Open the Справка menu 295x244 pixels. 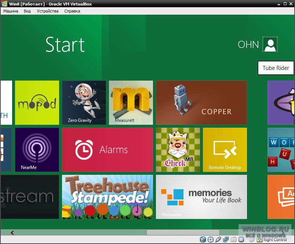coord(72,11)
